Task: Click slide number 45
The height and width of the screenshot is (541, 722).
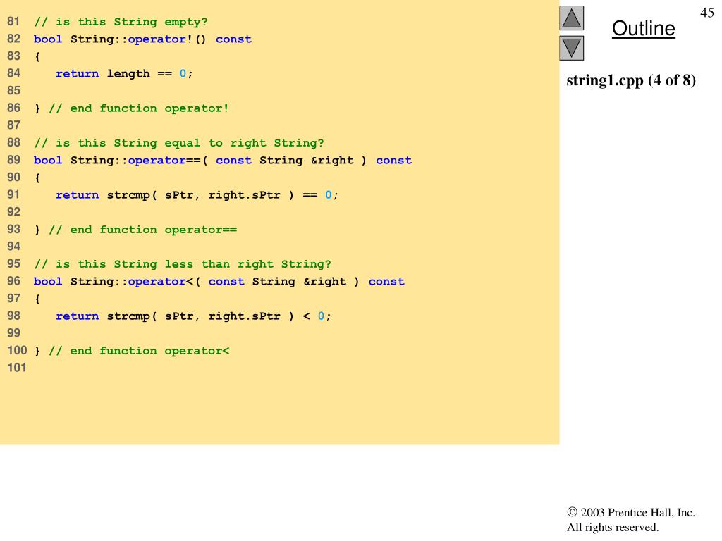Action: click(706, 13)
